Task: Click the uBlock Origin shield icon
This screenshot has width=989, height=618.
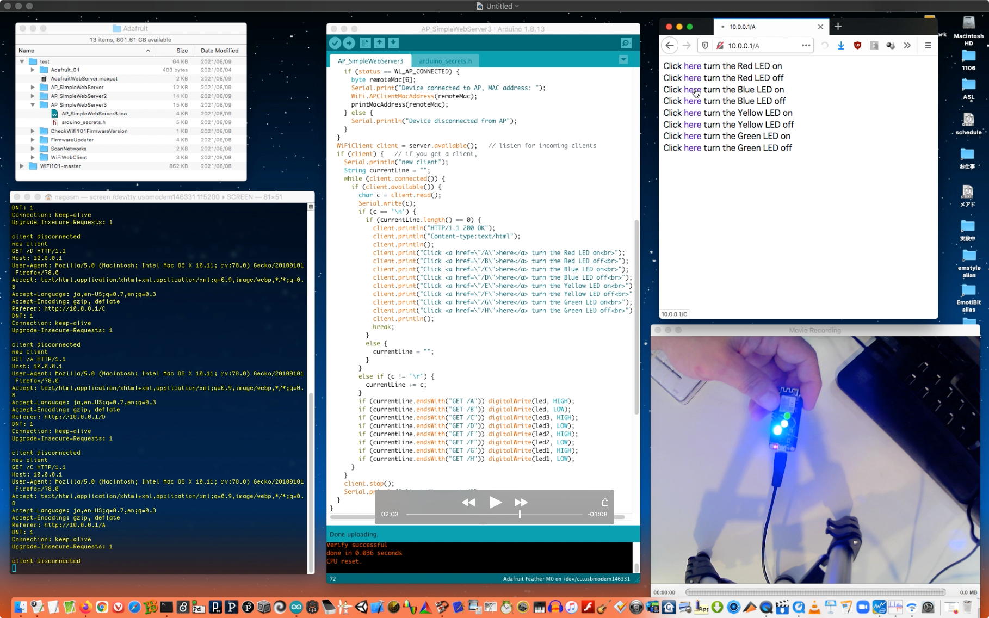Action: pos(857,46)
